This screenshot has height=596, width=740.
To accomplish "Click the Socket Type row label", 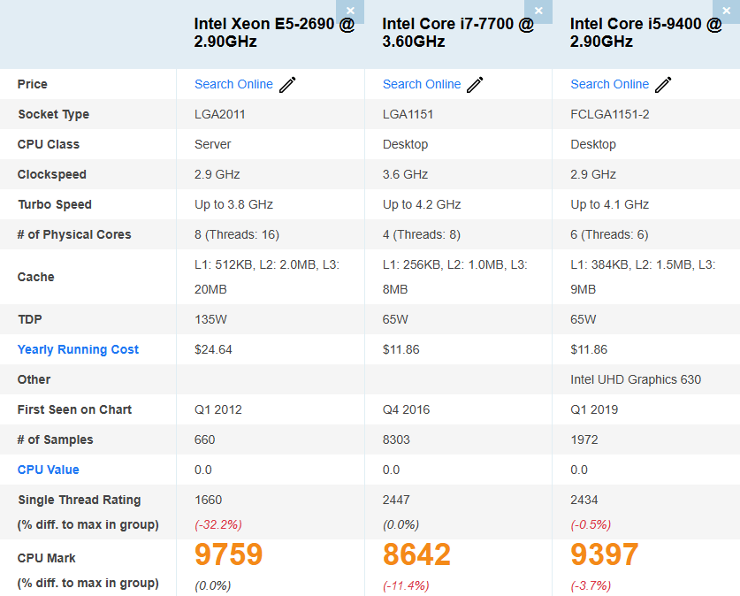I will click(x=53, y=114).
